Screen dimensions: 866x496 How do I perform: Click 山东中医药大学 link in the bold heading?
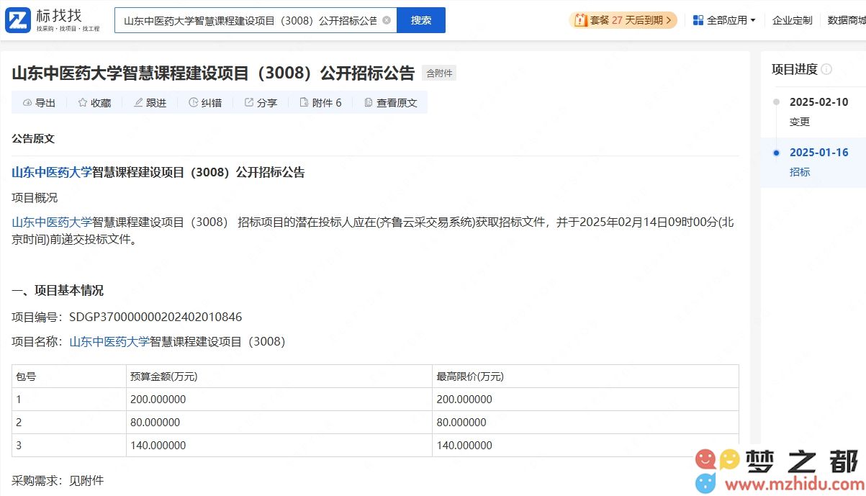(x=52, y=173)
